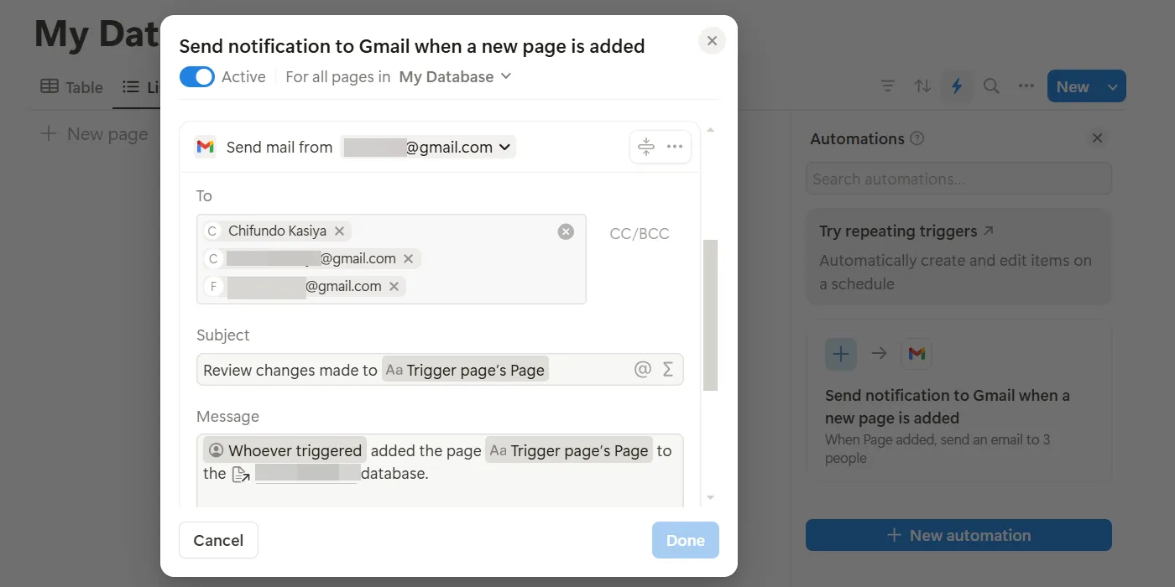Image resolution: width=1175 pixels, height=587 pixels.
Task: Click the Gmail icon in the automation preview card
Action: [916, 353]
